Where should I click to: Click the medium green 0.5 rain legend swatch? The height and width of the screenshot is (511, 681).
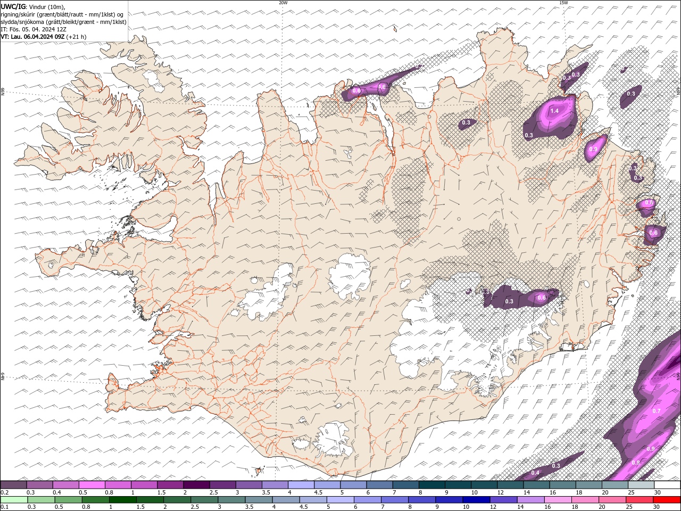(x=69, y=500)
